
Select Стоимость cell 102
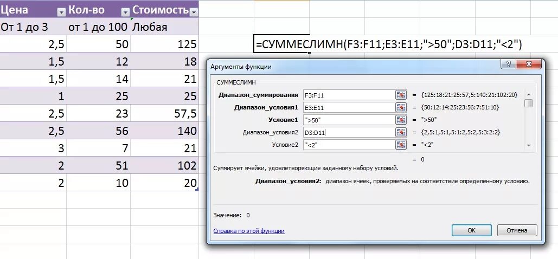click(x=164, y=165)
